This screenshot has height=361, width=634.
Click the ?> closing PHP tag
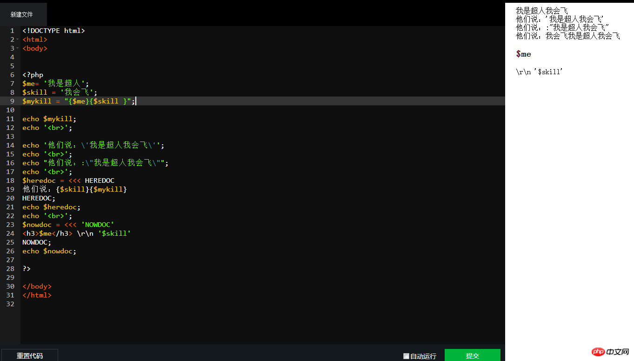[27, 269]
